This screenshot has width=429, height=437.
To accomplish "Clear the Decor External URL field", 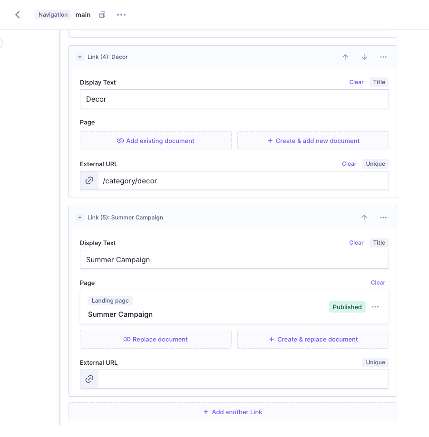I will (x=349, y=164).
